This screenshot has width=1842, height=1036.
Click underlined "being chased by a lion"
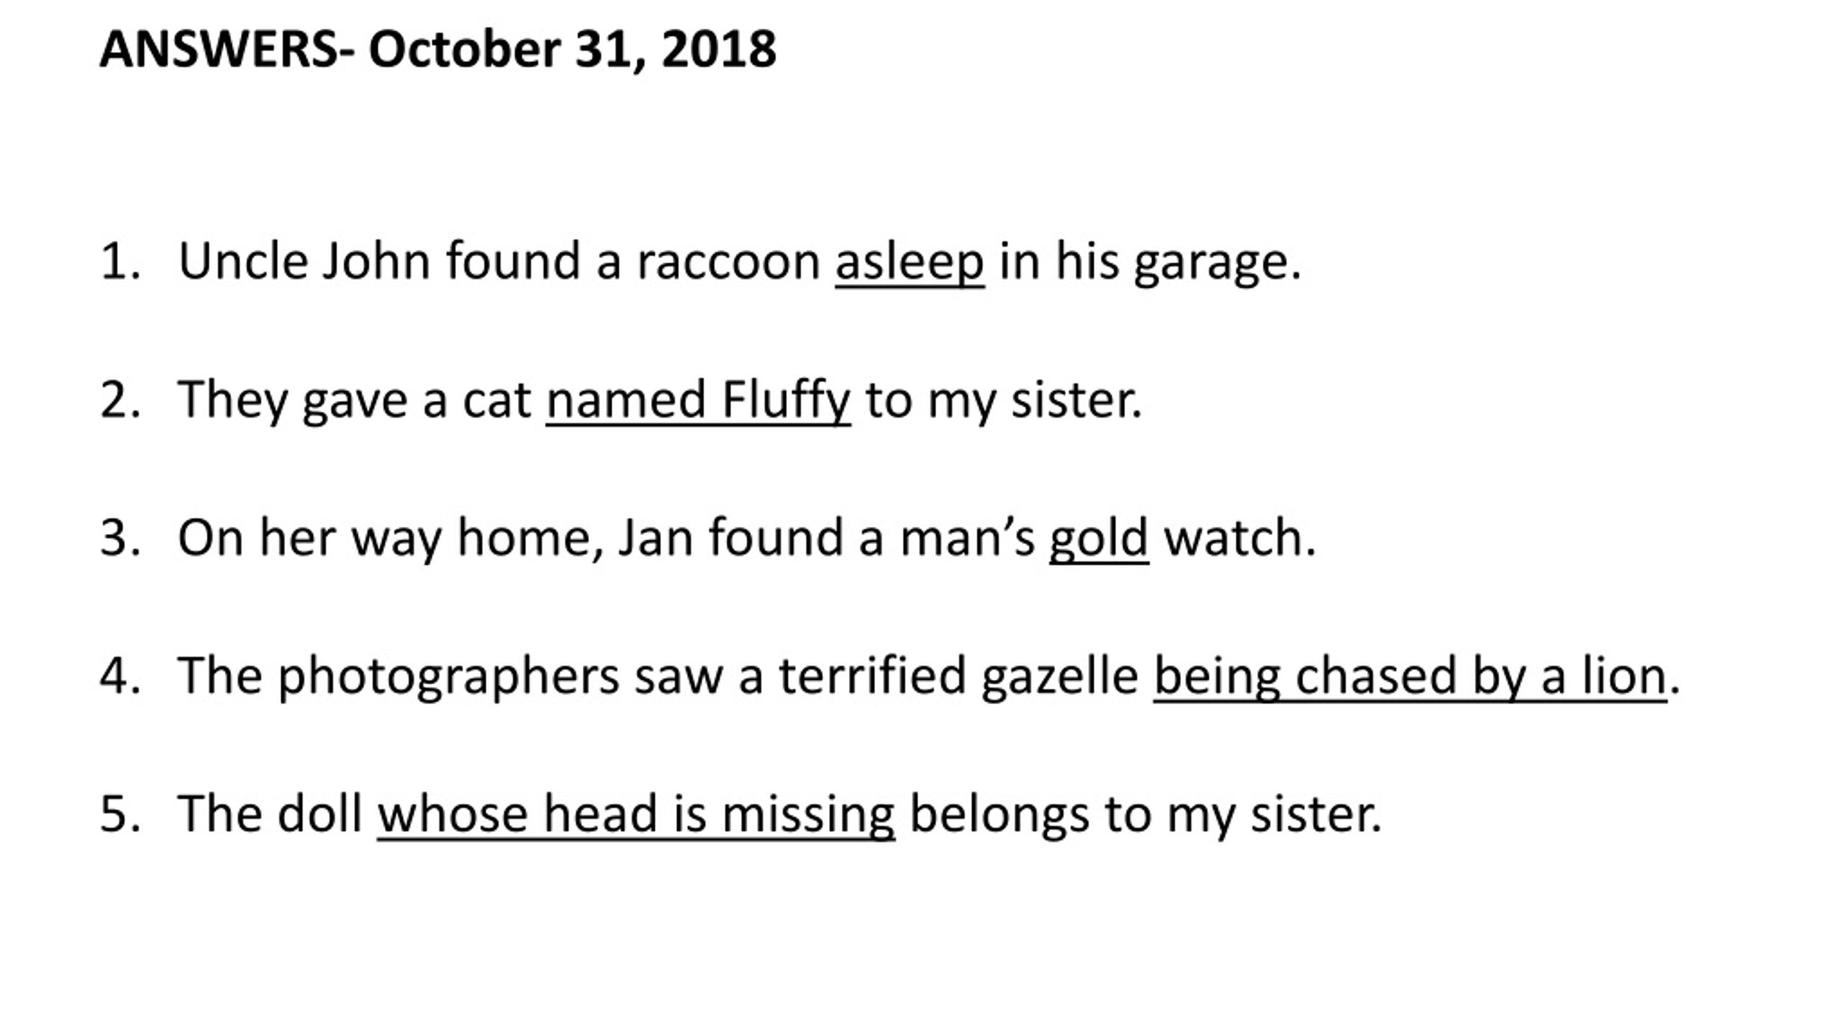point(1410,677)
